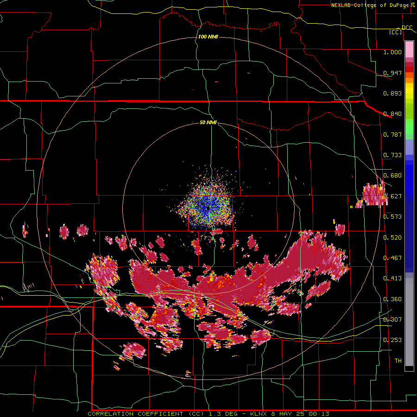Click the 0.413 legend value
417x417 pixels.
(392, 278)
